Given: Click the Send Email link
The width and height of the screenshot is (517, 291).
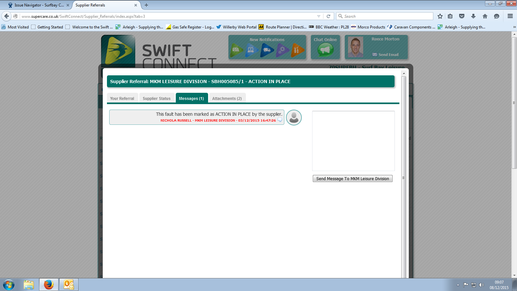Looking at the screenshot, I should (385, 55).
